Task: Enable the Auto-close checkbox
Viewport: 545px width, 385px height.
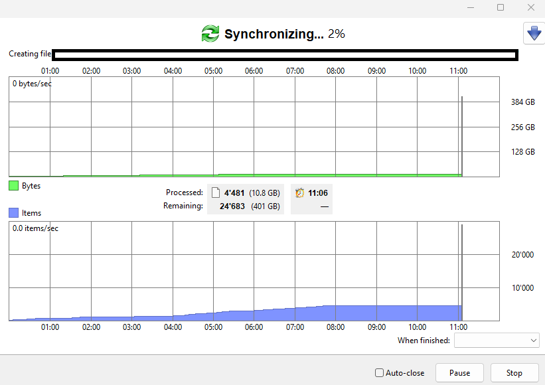Action: click(x=379, y=373)
